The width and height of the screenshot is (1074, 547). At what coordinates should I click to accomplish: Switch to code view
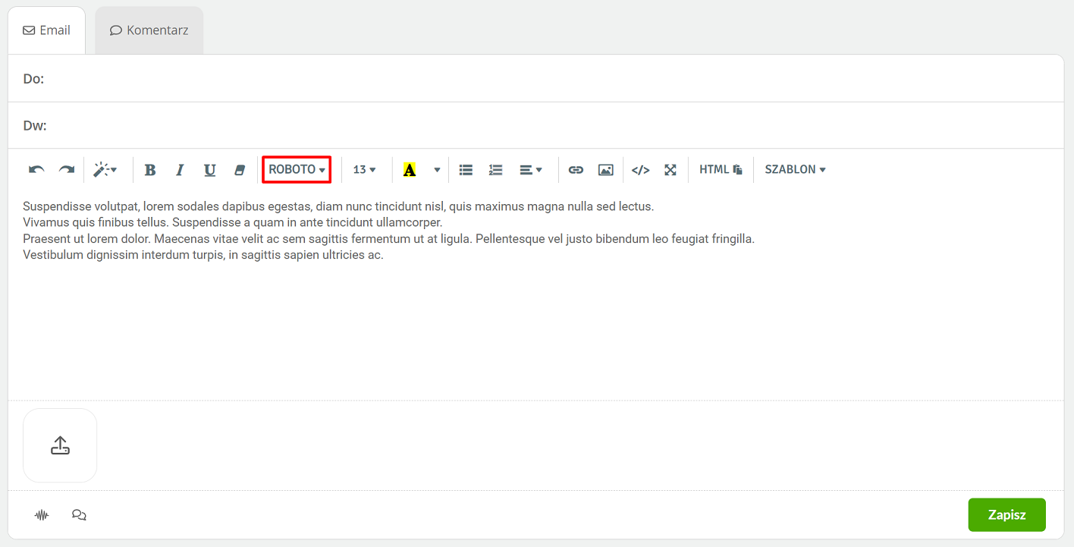point(641,170)
